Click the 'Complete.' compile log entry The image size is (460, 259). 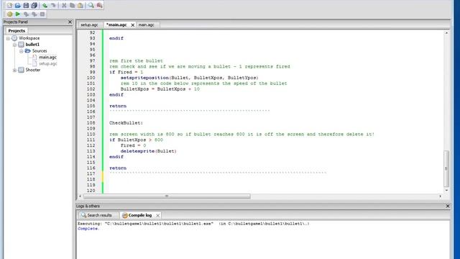point(88,229)
